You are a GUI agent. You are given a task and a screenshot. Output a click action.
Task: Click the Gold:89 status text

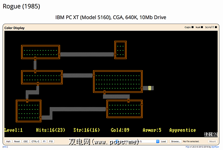point(120,130)
